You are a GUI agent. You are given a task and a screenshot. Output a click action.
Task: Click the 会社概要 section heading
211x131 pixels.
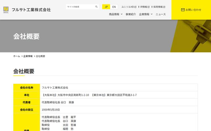(24, 71)
